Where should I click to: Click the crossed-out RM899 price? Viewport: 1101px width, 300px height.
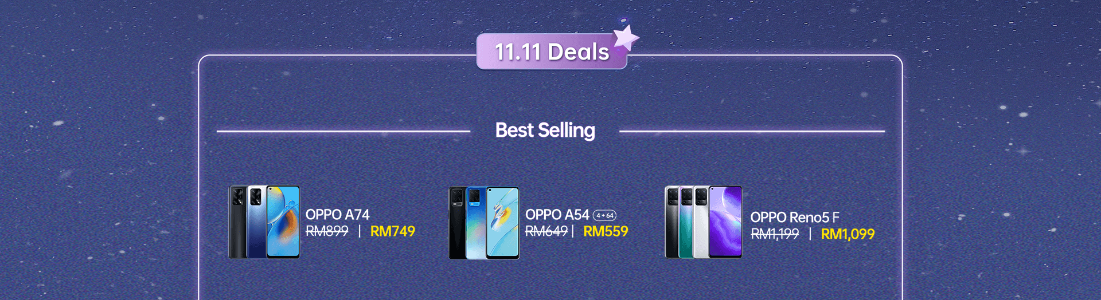pos(327,231)
